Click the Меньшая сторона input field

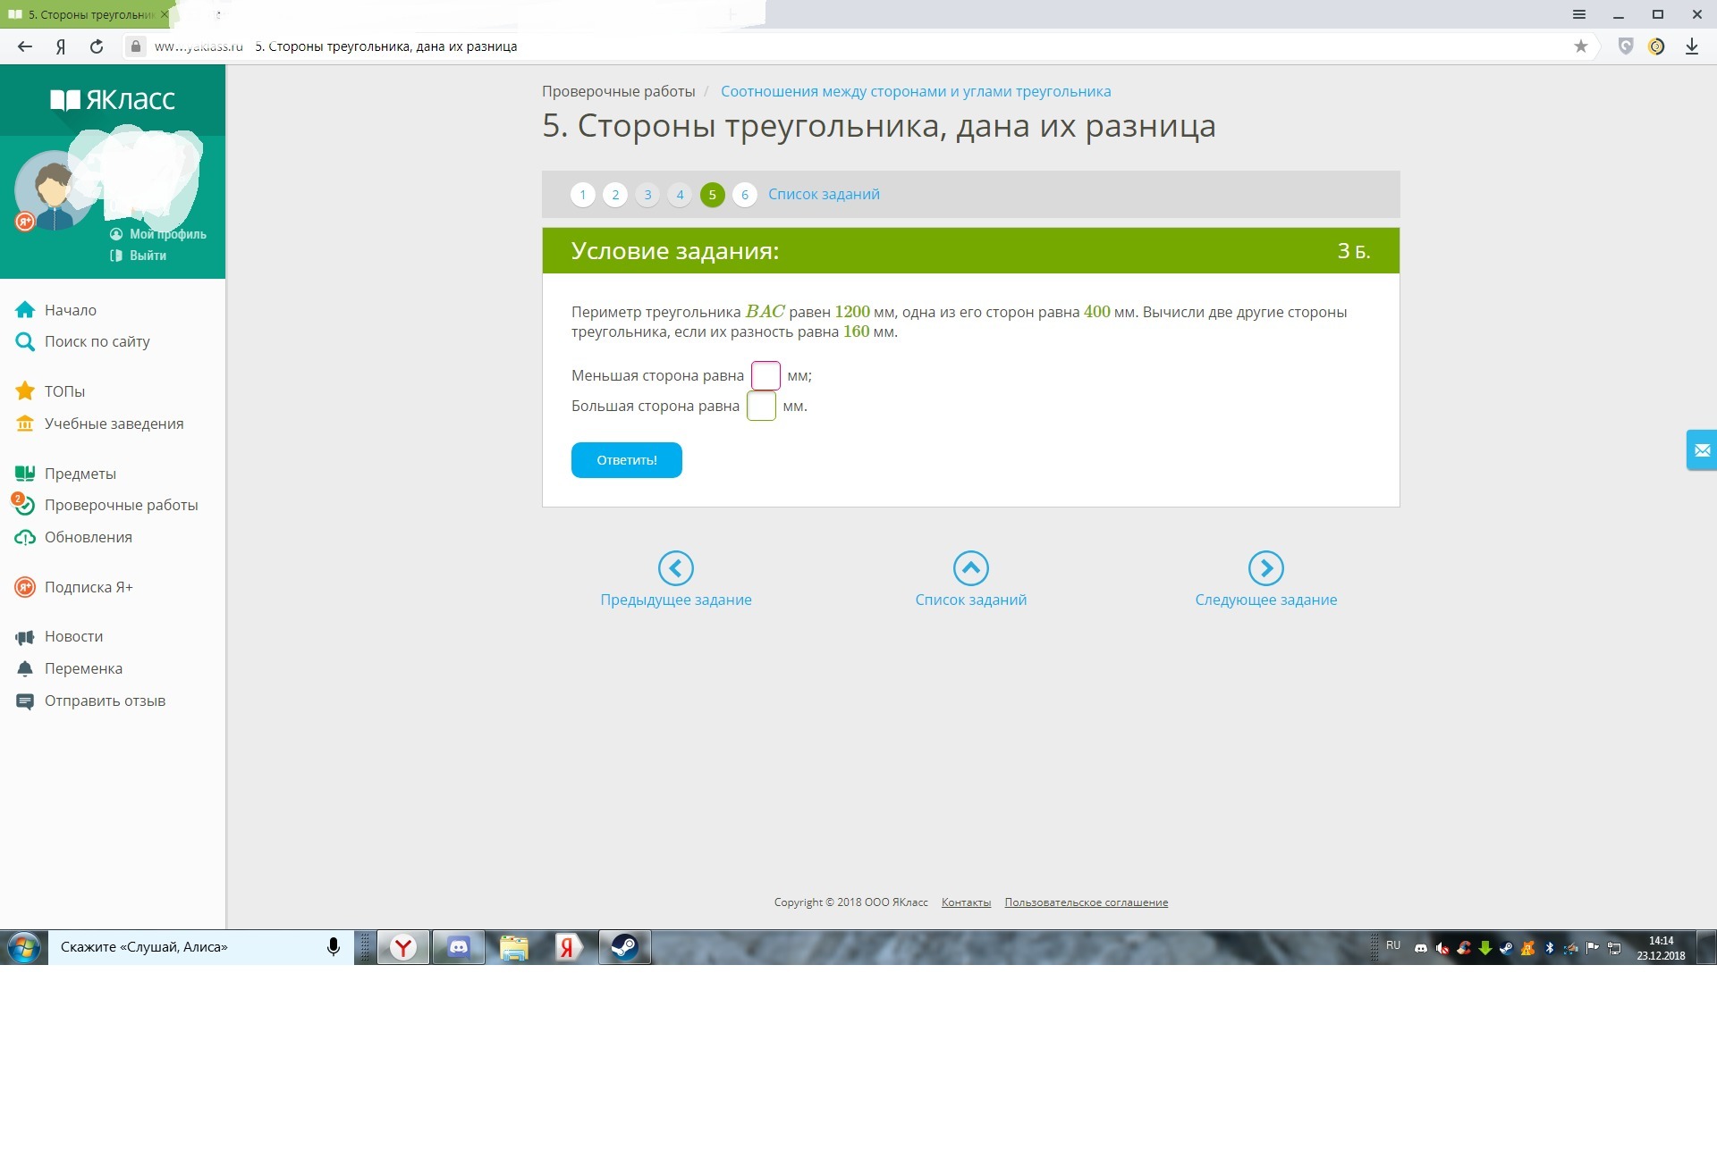click(765, 375)
